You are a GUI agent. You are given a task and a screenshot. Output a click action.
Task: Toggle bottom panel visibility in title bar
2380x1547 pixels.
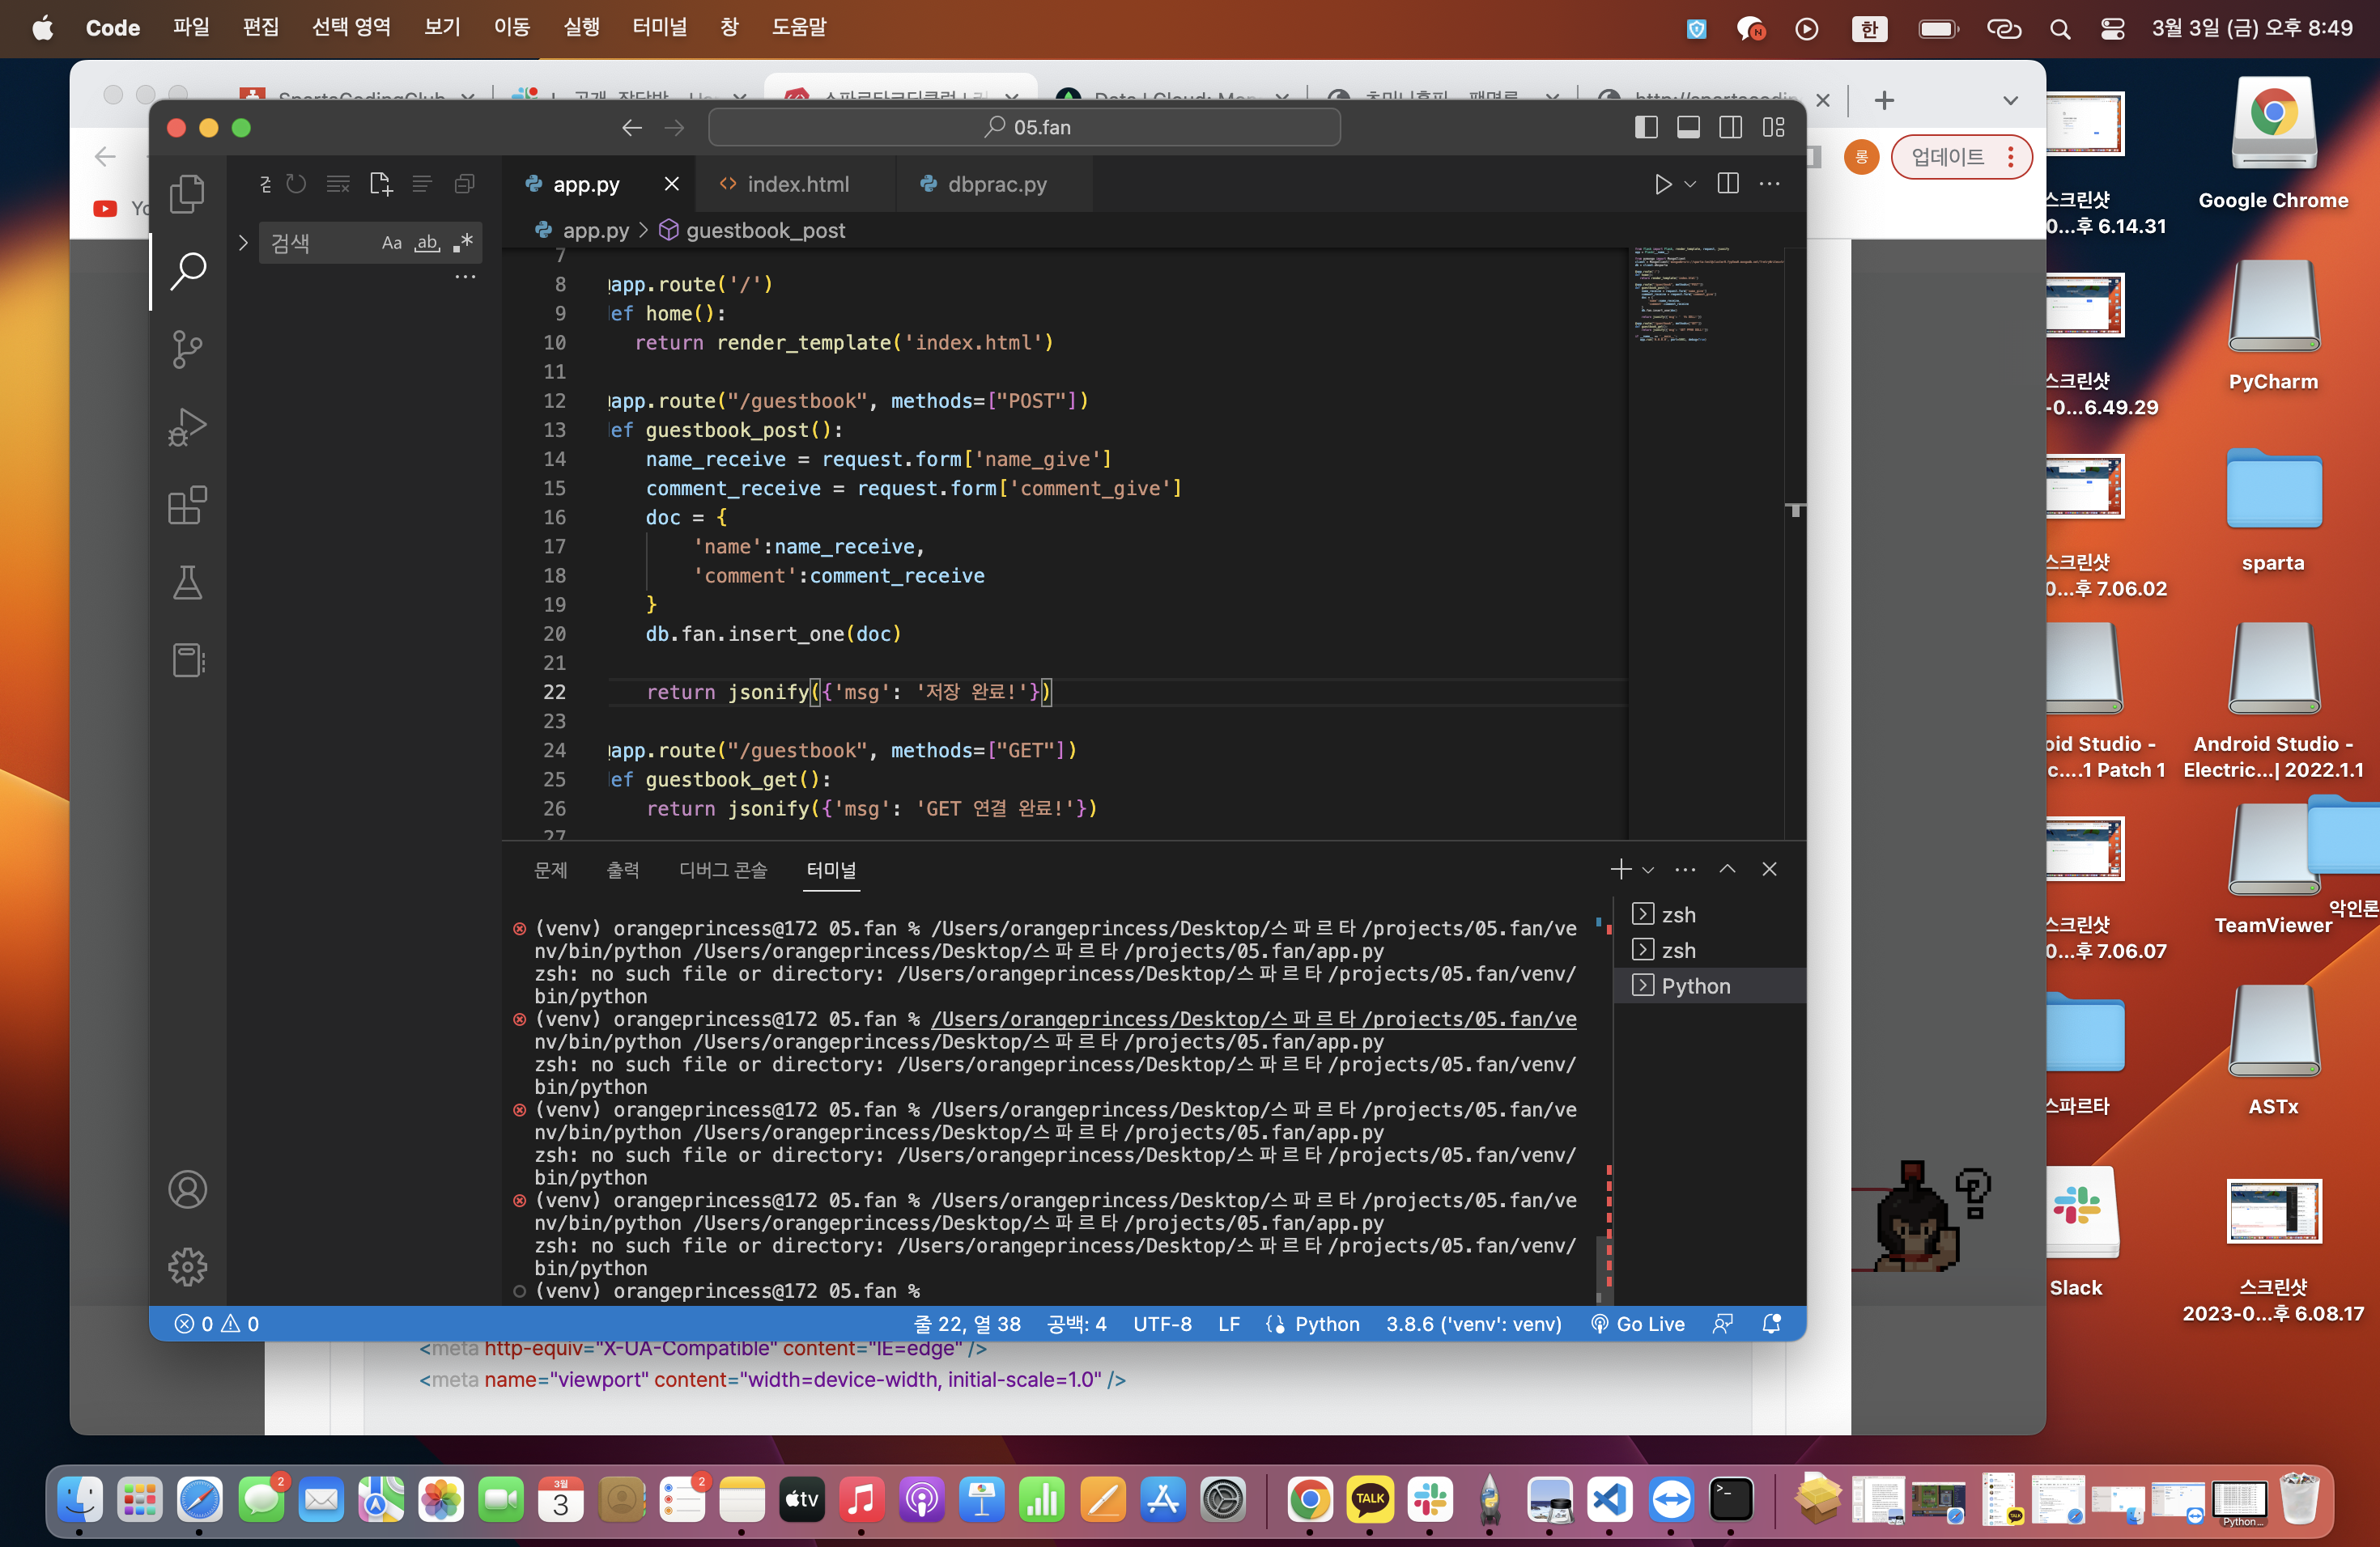pyautogui.click(x=1689, y=127)
